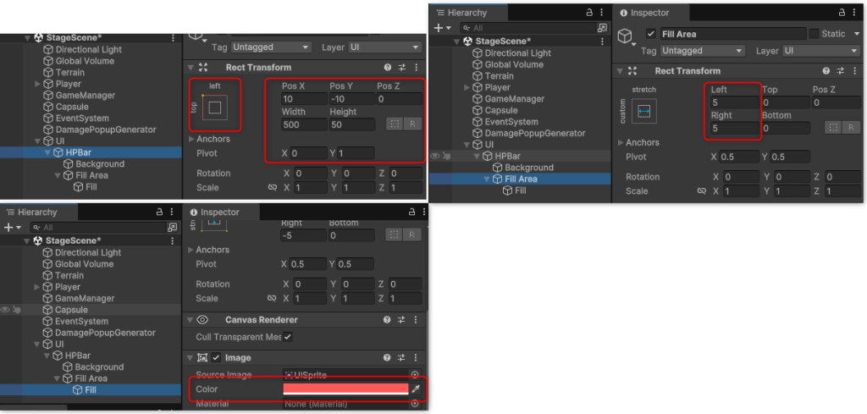Disable the Image component via its checkbox
Screen dimensions: 867x414
(216, 358)
